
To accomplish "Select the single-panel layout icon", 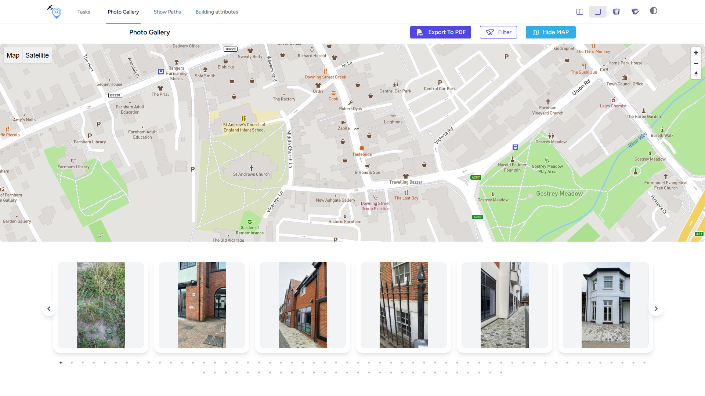I will pos(598,12).
